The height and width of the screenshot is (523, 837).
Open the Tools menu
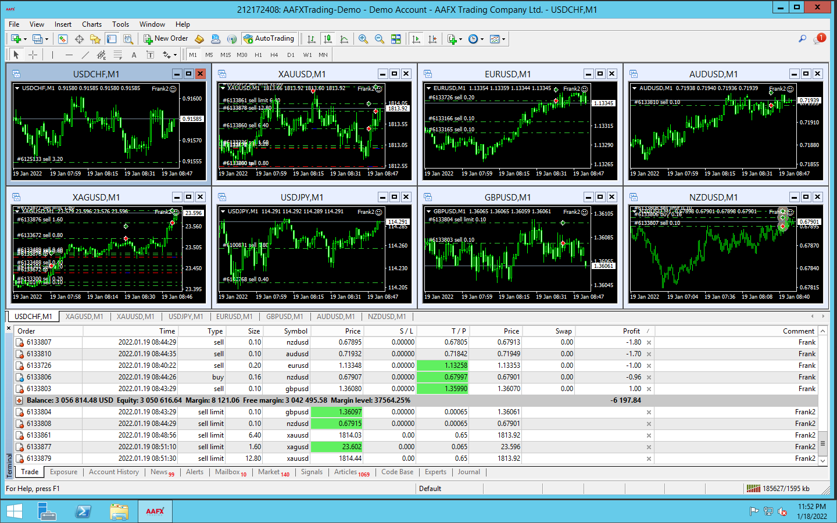tap(120, 24)
